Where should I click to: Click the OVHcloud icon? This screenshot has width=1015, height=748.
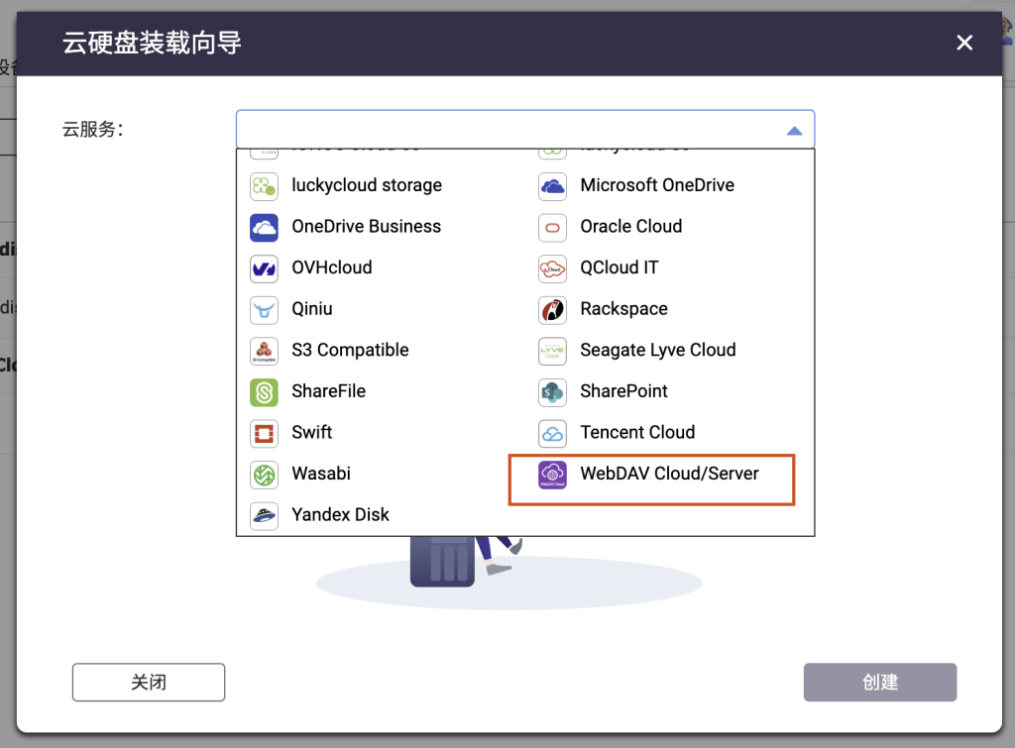[264, 268]
